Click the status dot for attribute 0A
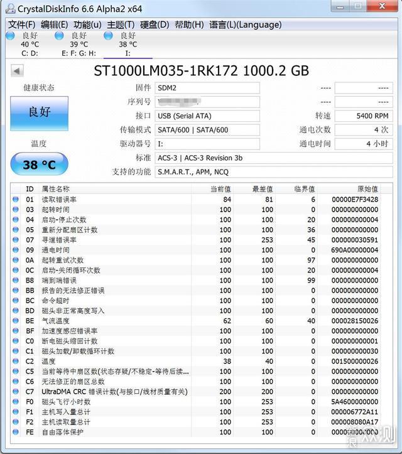This screenshot has width=402, height=454. pyautogui.click(x=16, y=260)
